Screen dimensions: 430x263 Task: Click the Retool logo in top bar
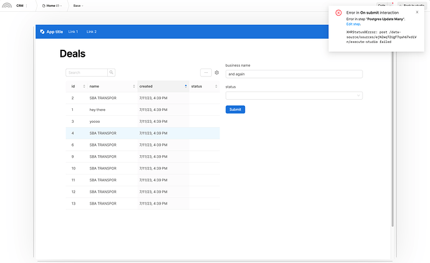(x=7, y=5)
